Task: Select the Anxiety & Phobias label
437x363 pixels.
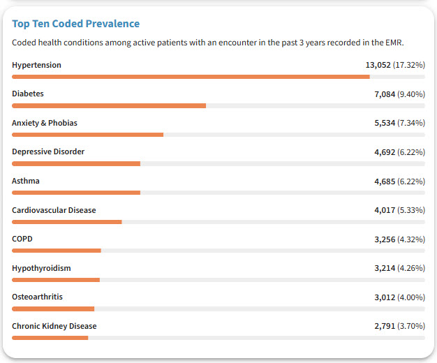Action: pos(45,123)
